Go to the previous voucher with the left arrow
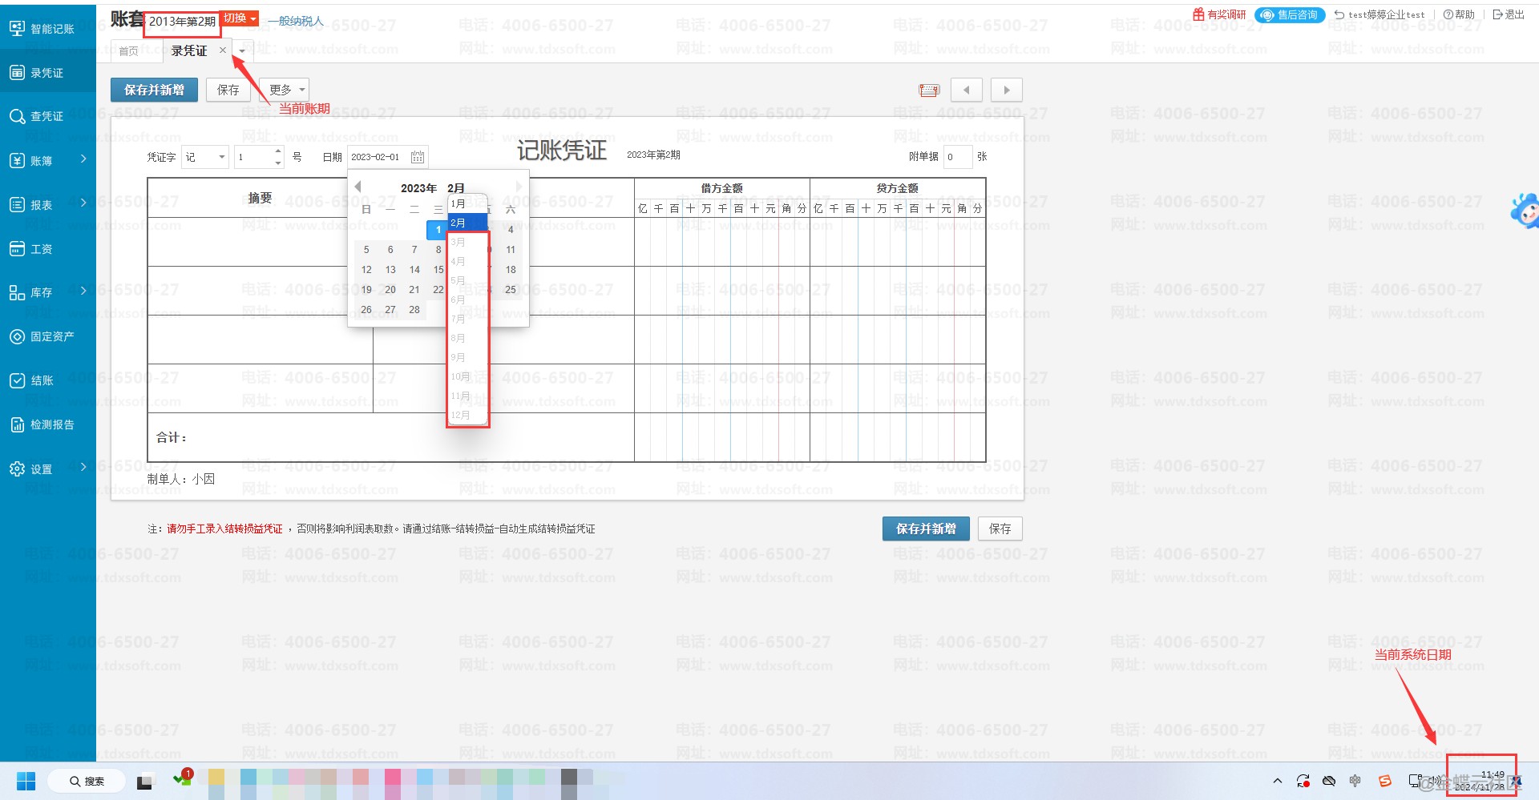 (966, 90)
